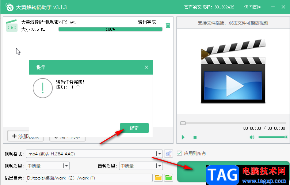Click the 大小:0.5 MB label

33,29
